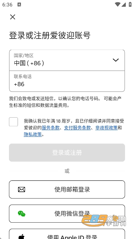
Task: Check the age 18 agreement checkbox
Action: (13, 122)
